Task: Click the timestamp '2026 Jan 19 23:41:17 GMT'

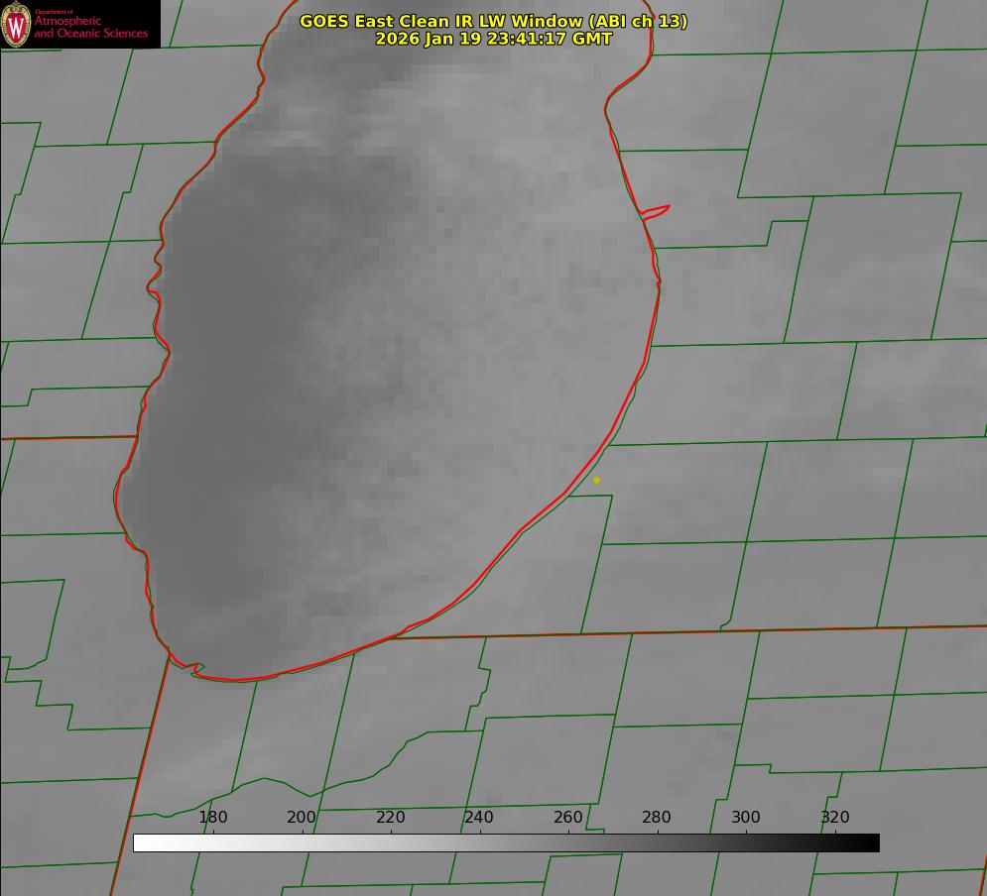Action: pos(494,39)
